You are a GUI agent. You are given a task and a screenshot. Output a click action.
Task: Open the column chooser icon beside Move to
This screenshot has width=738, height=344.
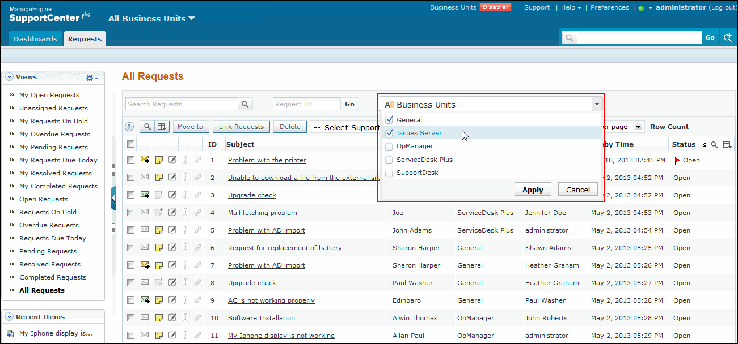point(162,127)
